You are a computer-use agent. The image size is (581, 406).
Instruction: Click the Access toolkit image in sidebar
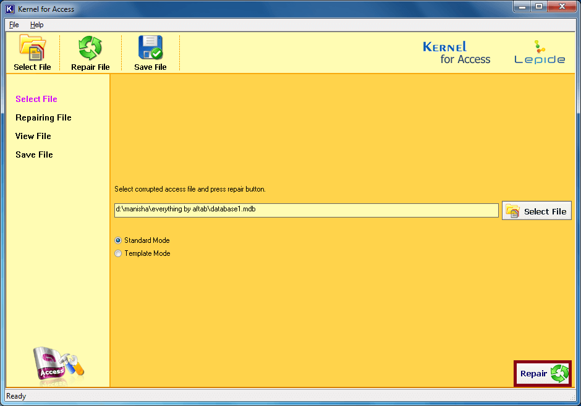point(58,364)
